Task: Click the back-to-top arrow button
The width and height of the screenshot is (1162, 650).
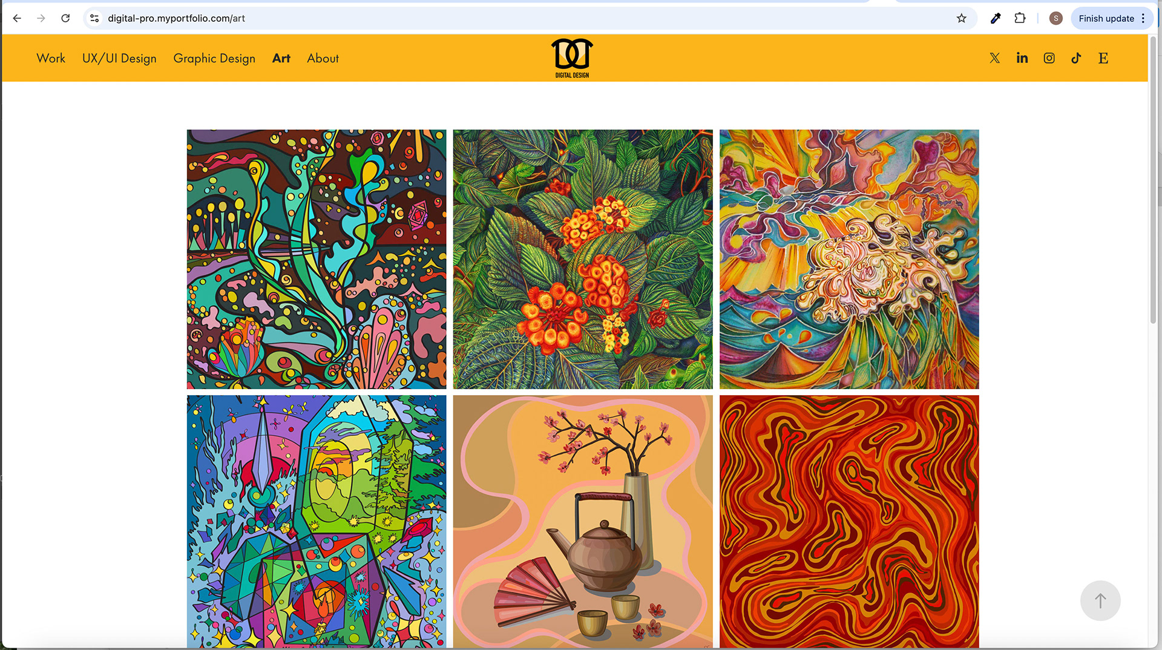Action: 1100,600
